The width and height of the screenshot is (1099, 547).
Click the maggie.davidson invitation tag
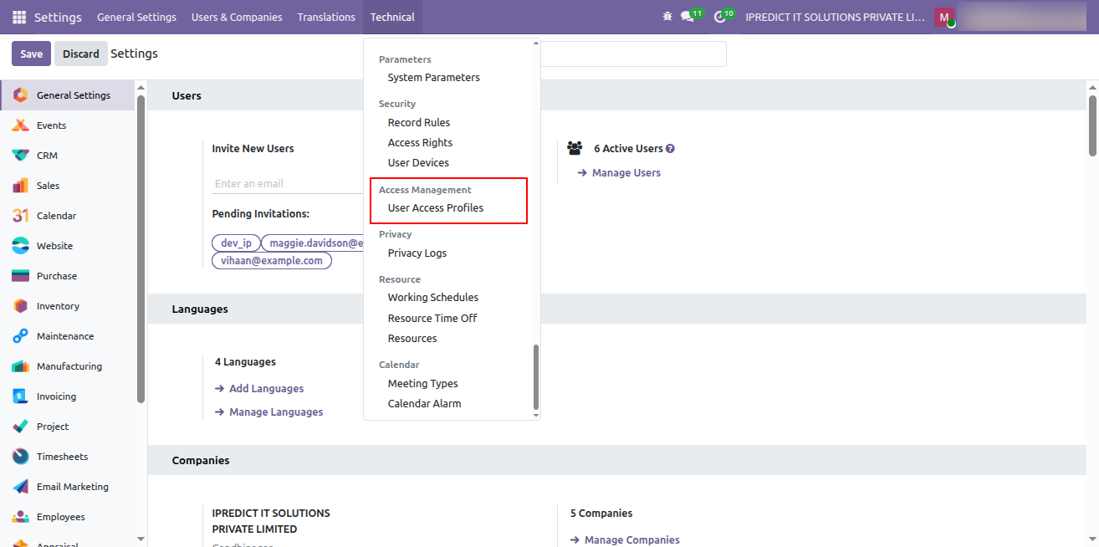(x=314, y=243)
